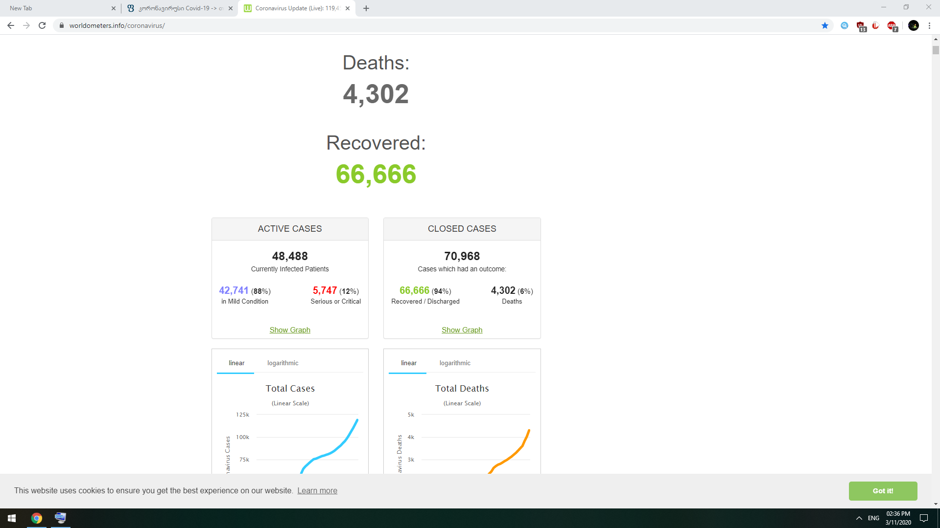Open the Learn more cookie link
Viewport: 940px width, 528px height.
[x=317, y=491]
